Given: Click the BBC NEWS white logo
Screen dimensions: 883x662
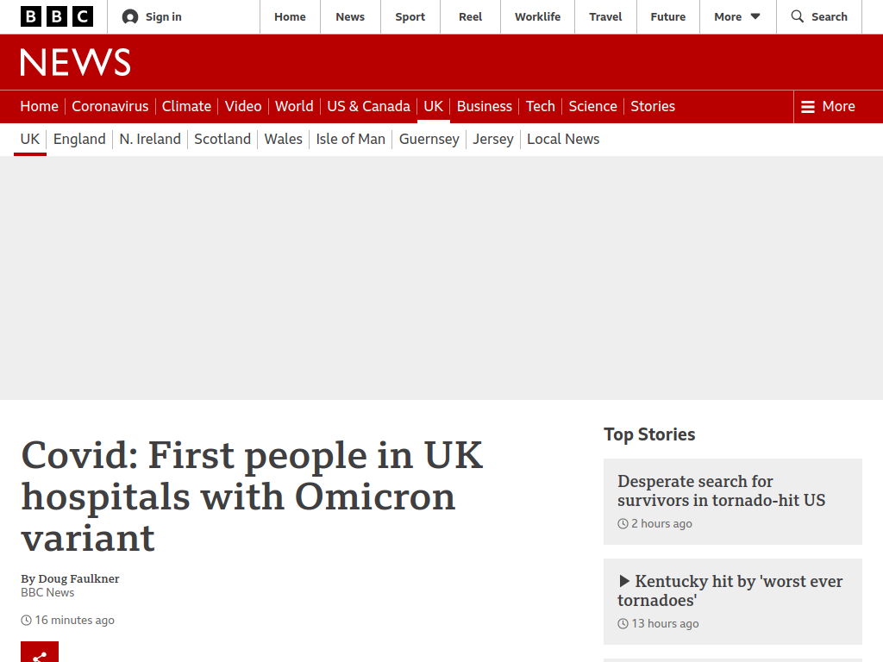Looking at the screenshot, I should tap(76, 62).
